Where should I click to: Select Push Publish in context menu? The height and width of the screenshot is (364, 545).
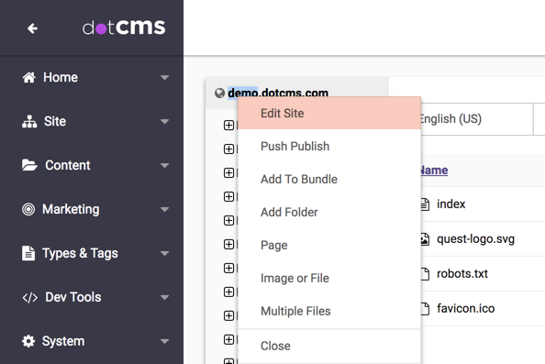pos(329,146)
